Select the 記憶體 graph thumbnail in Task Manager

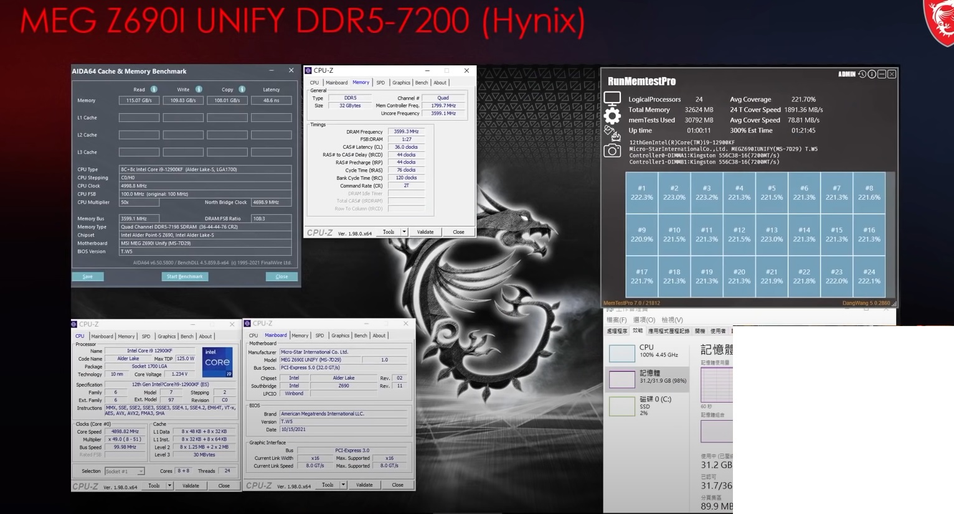coord(622,379)
